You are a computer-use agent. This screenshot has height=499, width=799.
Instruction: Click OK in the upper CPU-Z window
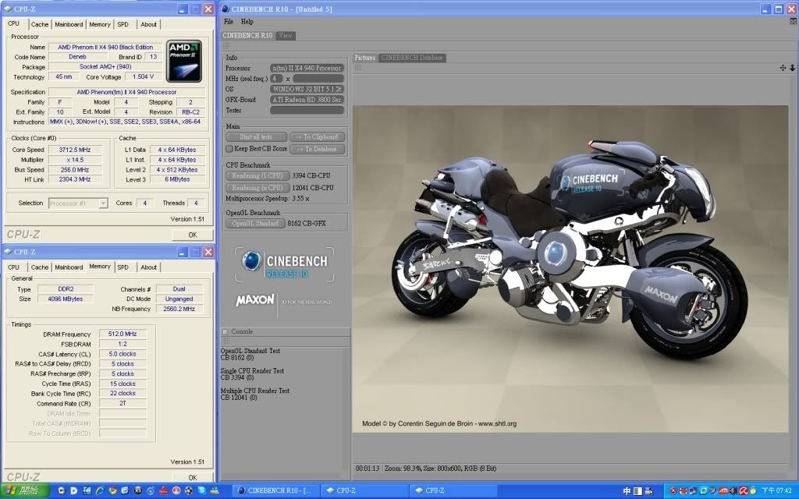click(x=192, y=235)
